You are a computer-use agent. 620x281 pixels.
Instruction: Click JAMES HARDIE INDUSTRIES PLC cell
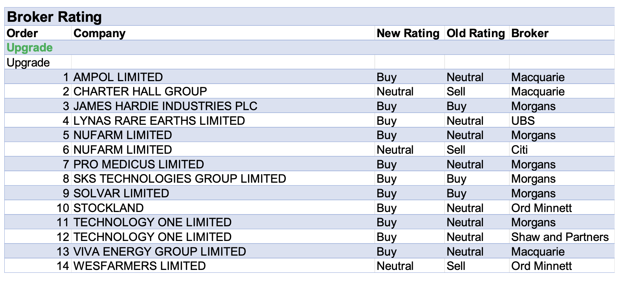point(165,106)
